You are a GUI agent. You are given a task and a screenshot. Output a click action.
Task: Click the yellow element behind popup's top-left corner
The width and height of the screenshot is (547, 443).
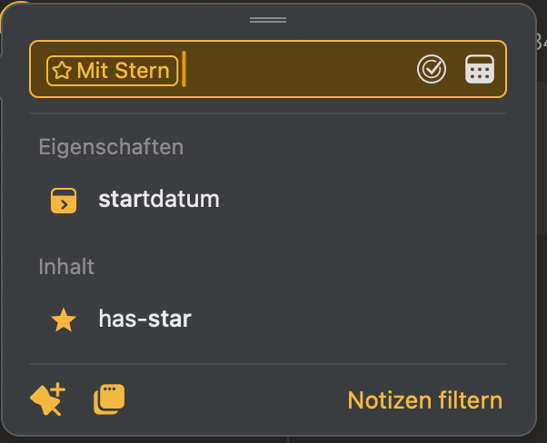(x=11, y=7)
